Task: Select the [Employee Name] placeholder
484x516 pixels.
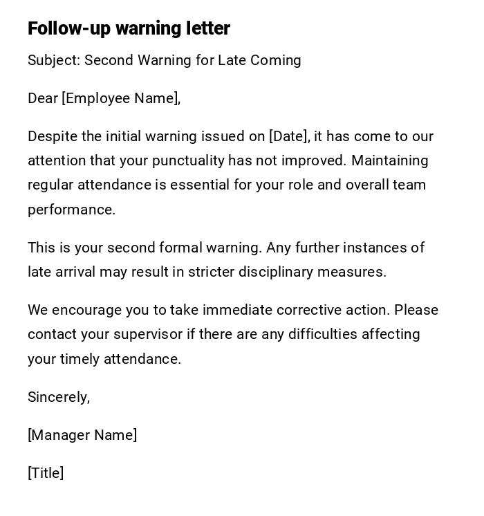Action: point(120,98)
